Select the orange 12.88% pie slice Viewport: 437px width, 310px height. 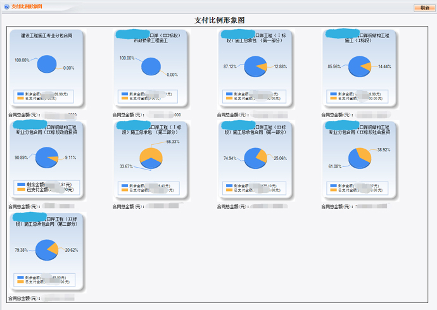tap(262, 65)
